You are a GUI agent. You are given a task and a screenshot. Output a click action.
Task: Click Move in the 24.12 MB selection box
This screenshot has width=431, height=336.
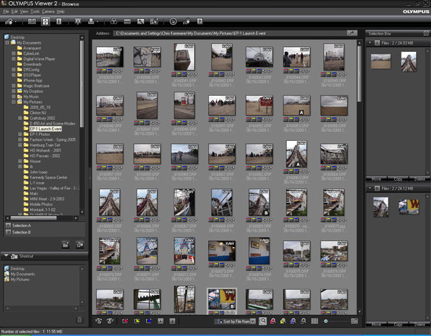click(376, 325)
